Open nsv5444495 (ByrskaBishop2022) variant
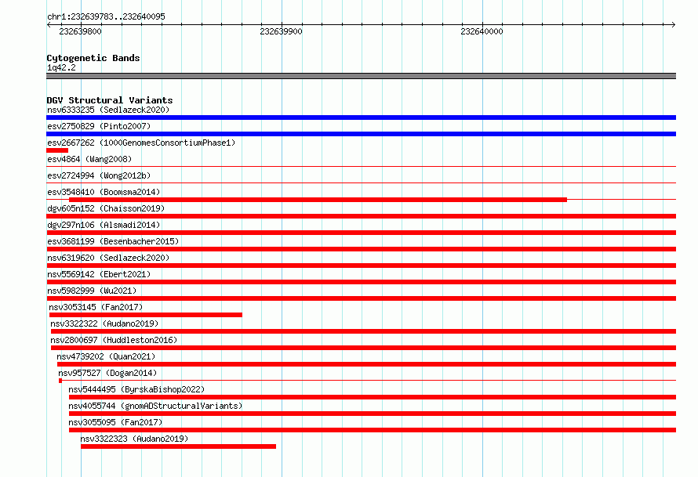Viewport: 698px width, 477px height. [x=136, y=389]
